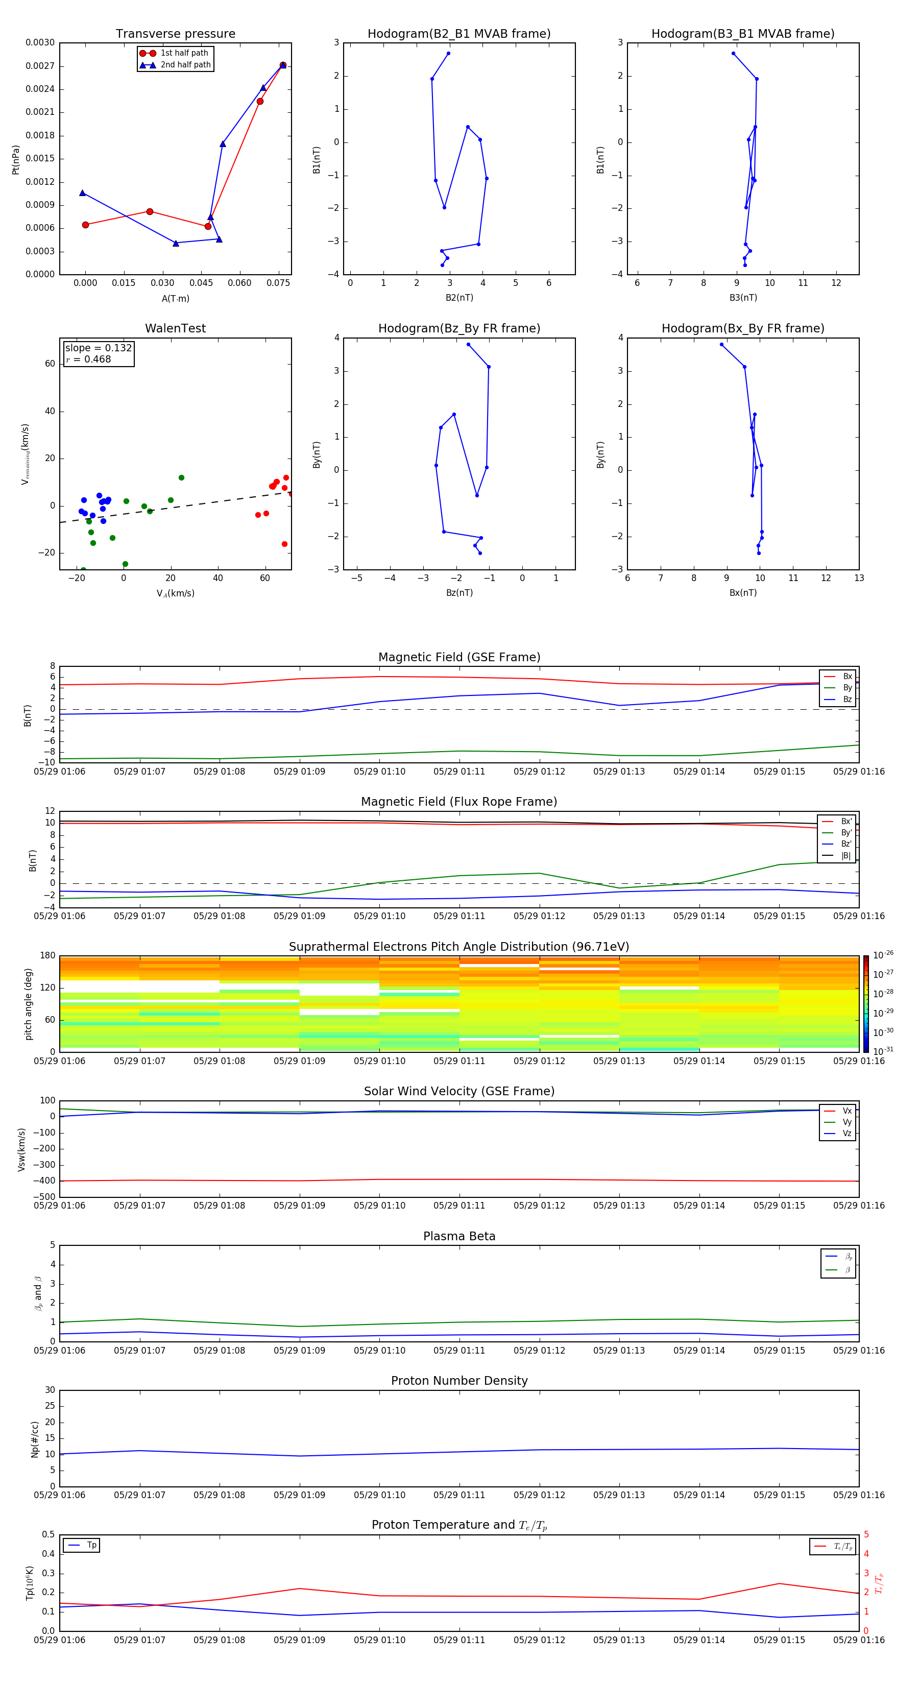Click the "pitch angle (deg)" y-axis label
919x1685 pixels.
(x=28, y=1004)
